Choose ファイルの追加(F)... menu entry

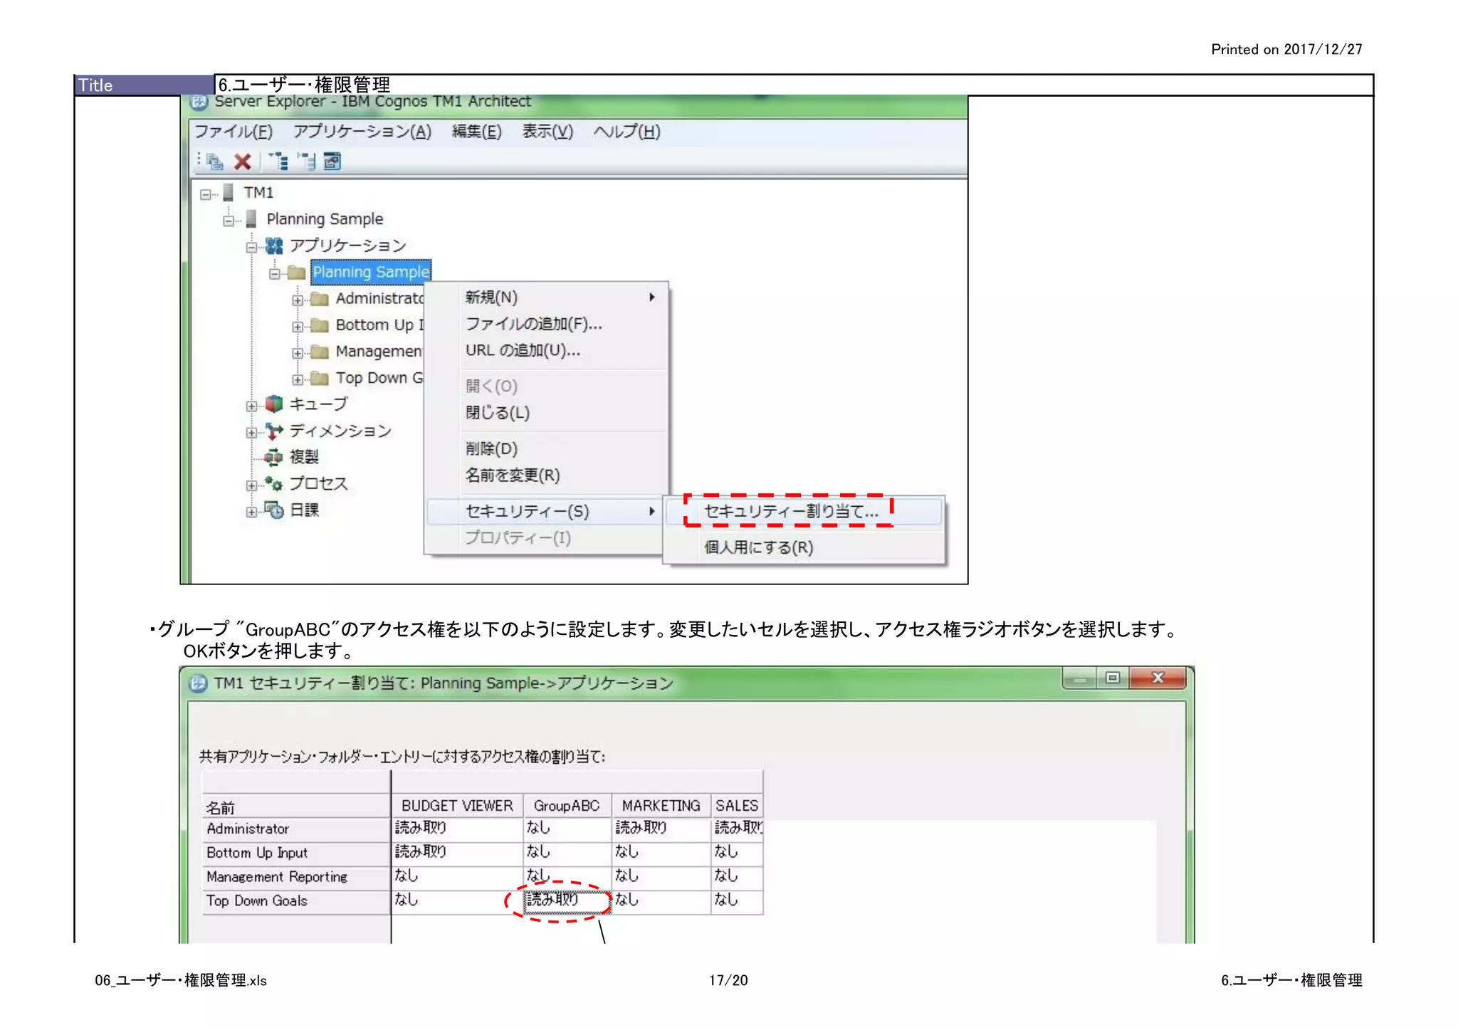coord(546,324)
